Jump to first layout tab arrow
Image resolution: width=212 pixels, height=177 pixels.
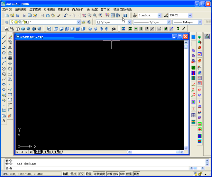tap(17, 152)
